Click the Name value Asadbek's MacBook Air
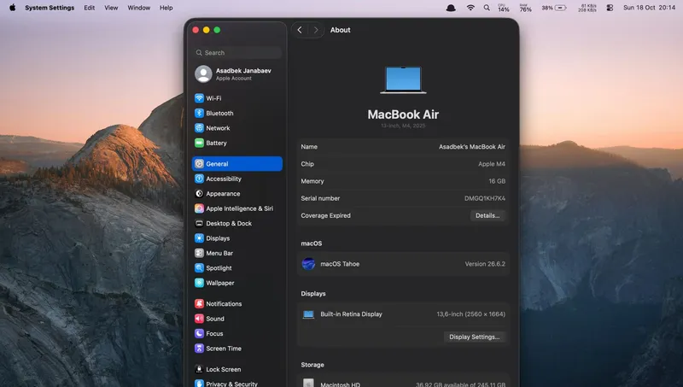This screenshot has height=387, width=683. click(x=472, y=146)
